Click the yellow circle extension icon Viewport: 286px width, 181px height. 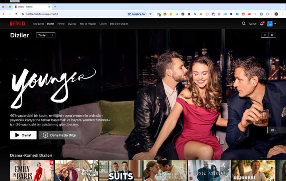coord(171,14)
